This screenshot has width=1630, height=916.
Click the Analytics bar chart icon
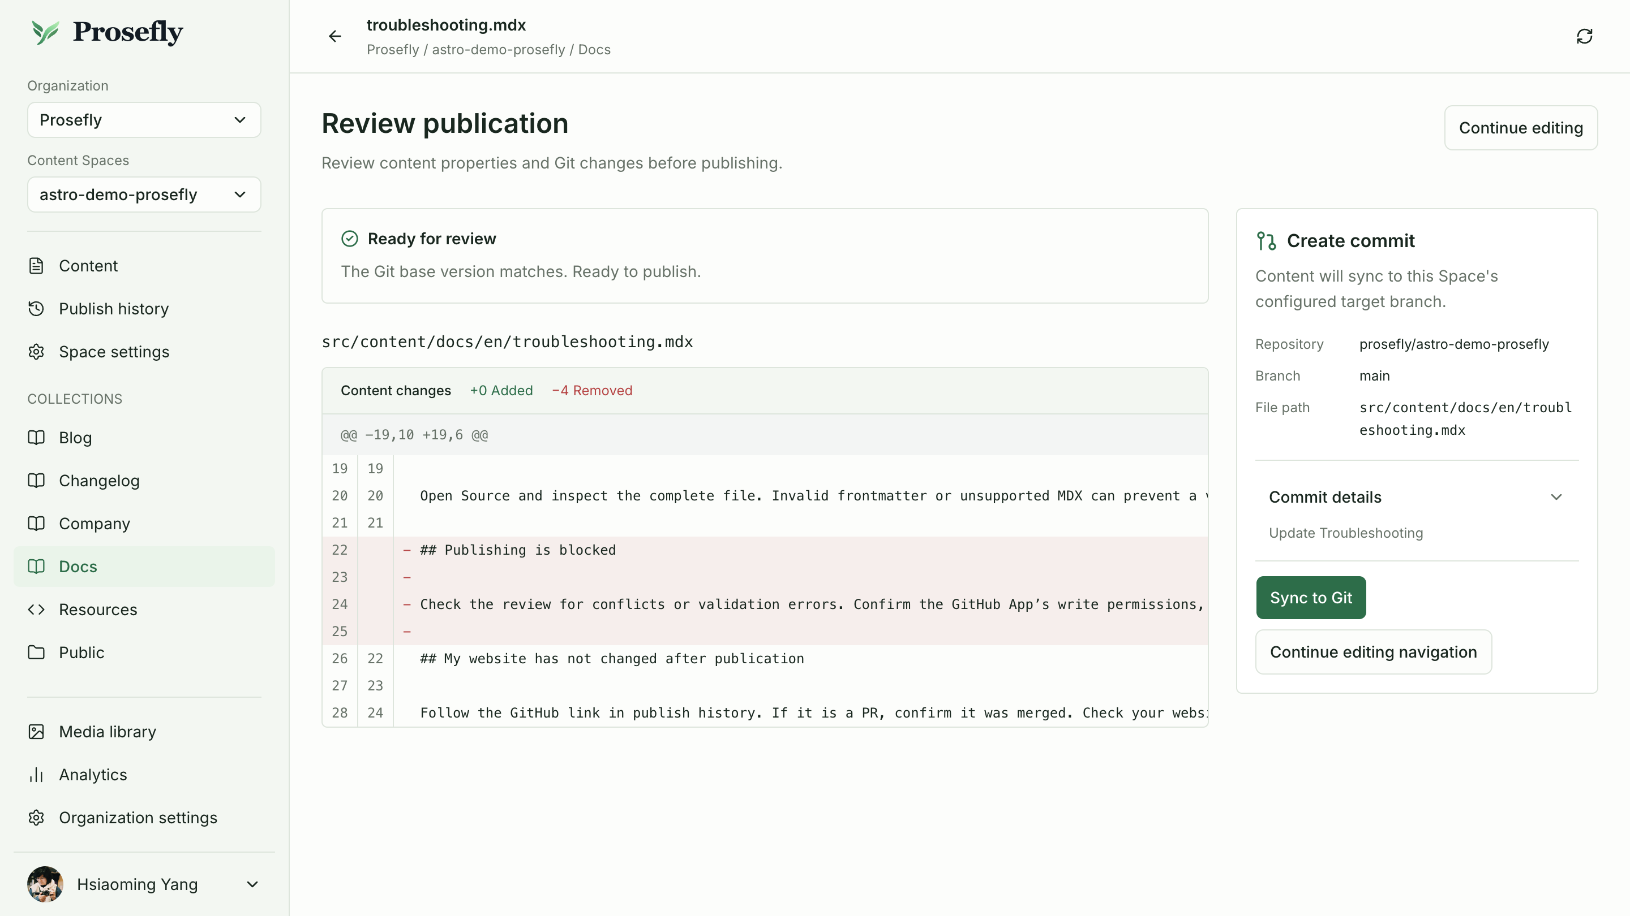[36, 775]
